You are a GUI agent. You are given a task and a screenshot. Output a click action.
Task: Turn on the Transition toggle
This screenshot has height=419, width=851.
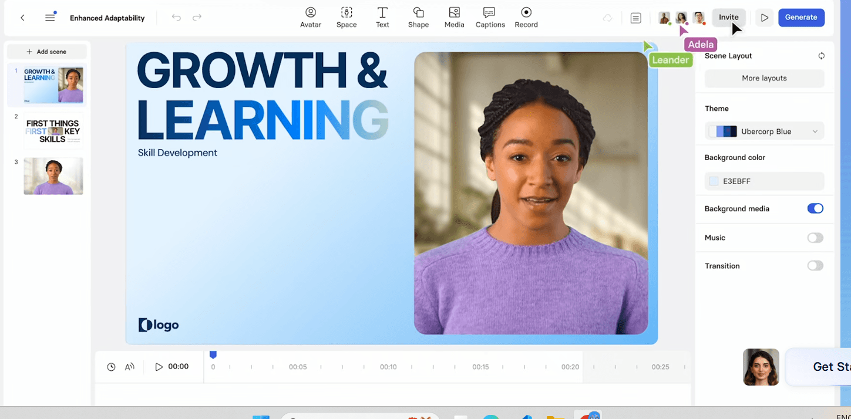815,266
